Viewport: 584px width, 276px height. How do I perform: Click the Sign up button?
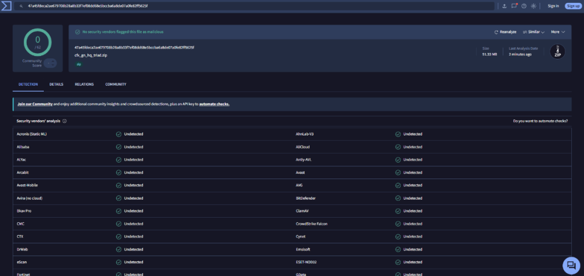[x=573, y=6]
